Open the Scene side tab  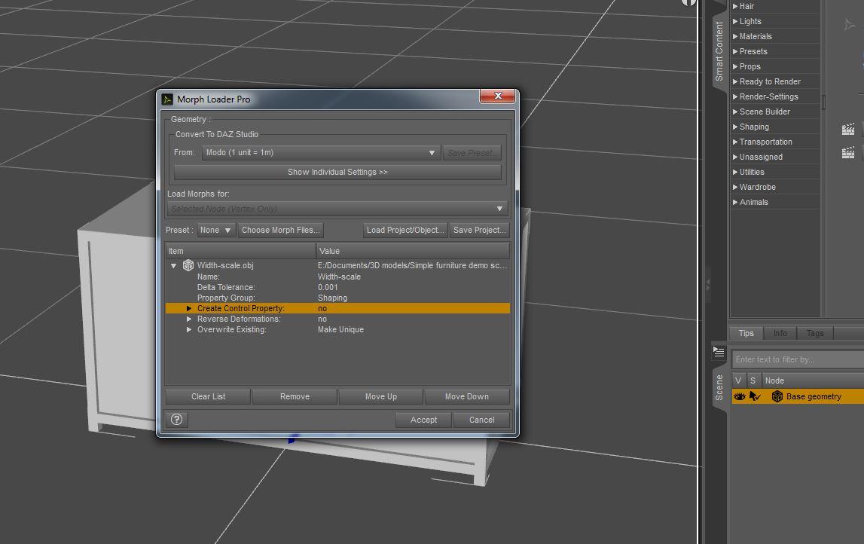(x=719, y=387)
